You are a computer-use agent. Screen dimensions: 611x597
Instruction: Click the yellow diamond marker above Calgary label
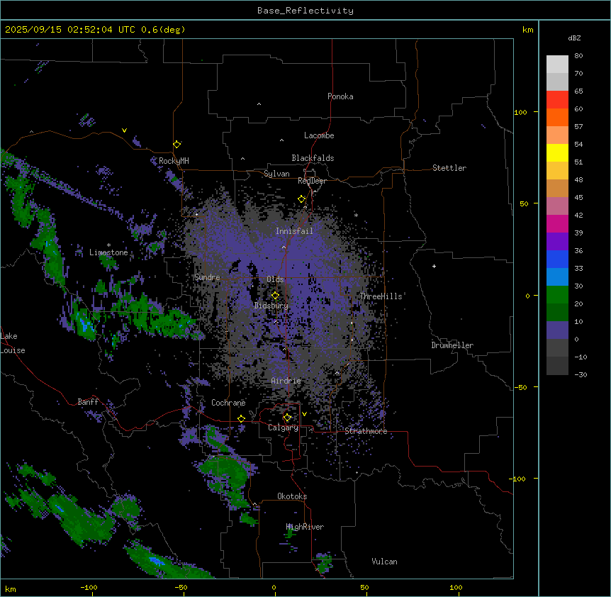click(287, 418)
